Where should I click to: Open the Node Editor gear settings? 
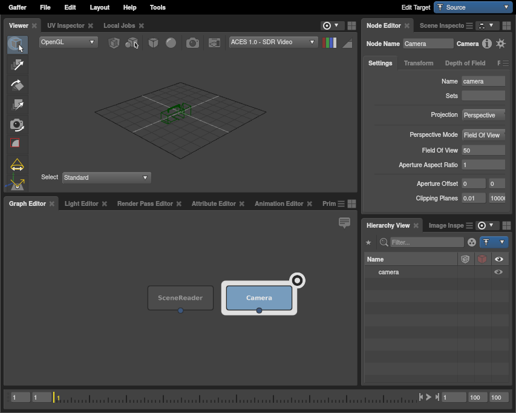(x=501, y=44)
